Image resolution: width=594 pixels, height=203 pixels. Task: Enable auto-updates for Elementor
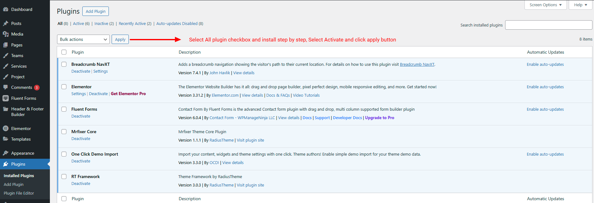545,87
